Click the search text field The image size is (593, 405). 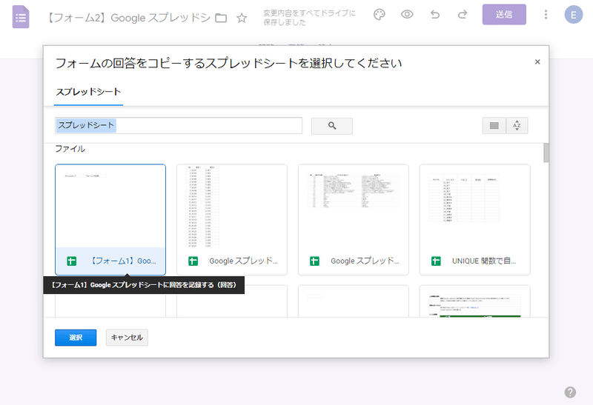[x=179, y=125]
